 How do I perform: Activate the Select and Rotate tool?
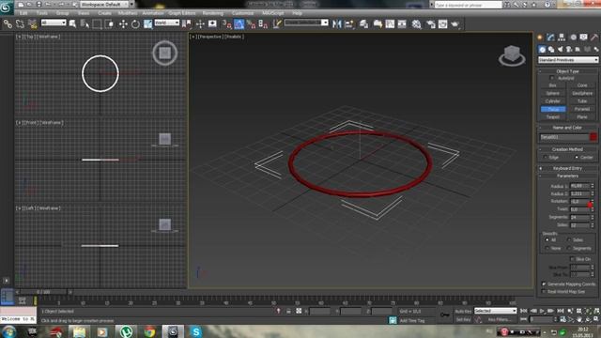pos(135,24)
